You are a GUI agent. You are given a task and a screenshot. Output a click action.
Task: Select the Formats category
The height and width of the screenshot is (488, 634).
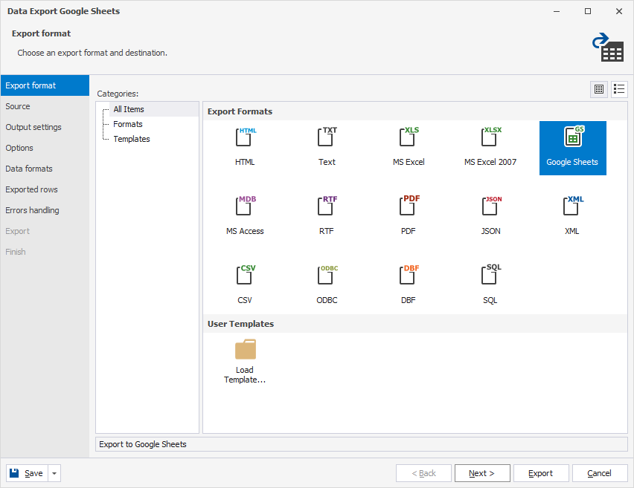click(x=128, y=124)
